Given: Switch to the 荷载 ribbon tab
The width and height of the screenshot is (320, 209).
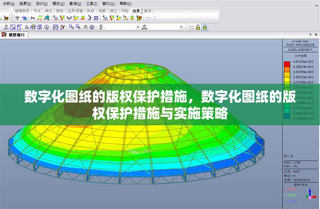Looking at the screenshot, I should pos(102,11).
